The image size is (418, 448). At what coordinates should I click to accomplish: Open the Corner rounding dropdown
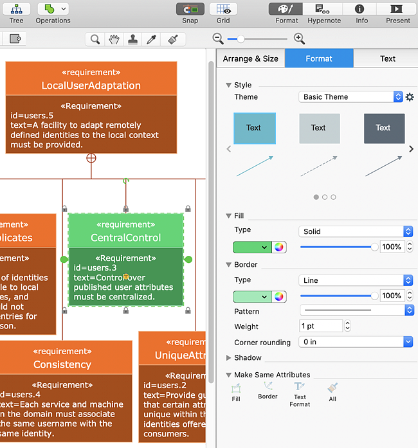pos(356,342)
